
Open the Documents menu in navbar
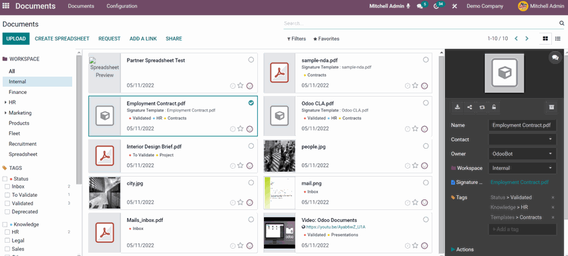[x=81, y=6]
